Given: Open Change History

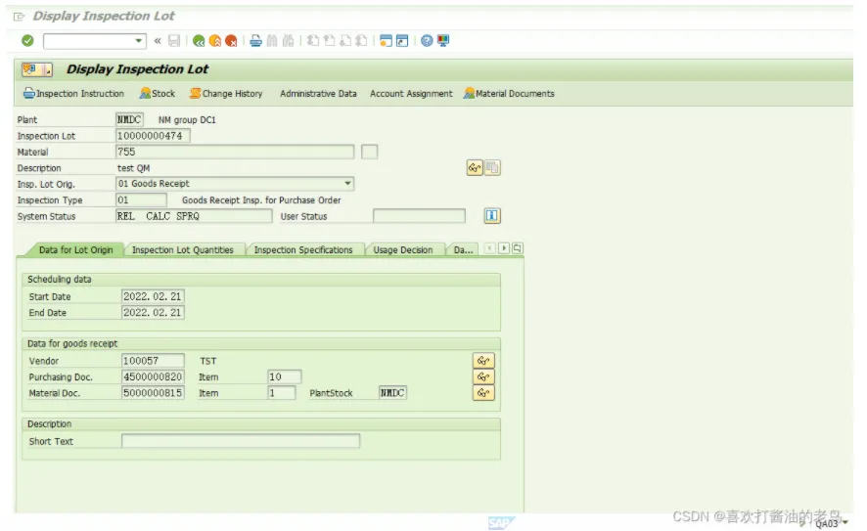Looking at the screenshot, I should pos(226,93).
